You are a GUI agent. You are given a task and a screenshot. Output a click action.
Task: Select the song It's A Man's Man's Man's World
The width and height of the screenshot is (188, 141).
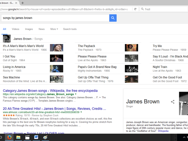coord(23,46)
